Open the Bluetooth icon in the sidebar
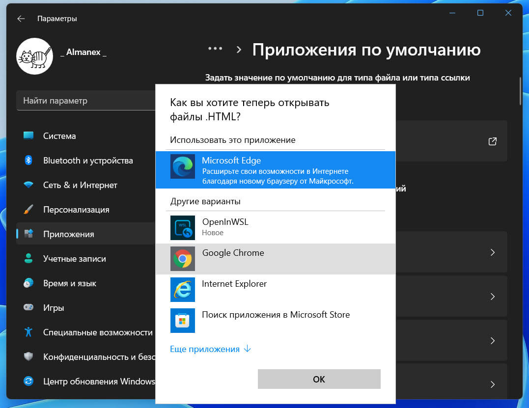The image size is (529, 408). tap(28, 160)
